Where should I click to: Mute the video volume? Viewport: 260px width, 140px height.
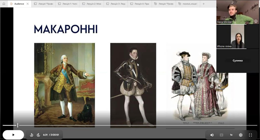[x=212, y=135]
